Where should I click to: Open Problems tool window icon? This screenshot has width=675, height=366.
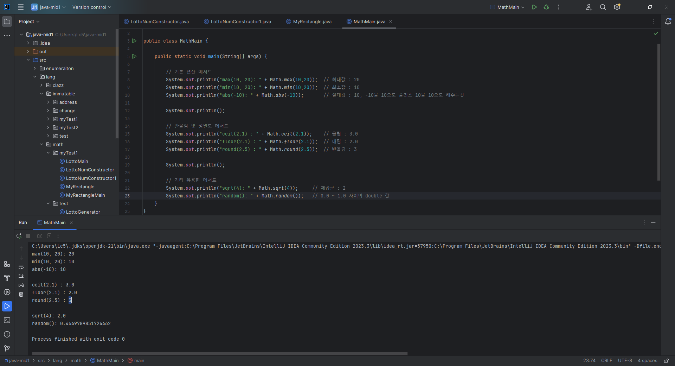7,334
